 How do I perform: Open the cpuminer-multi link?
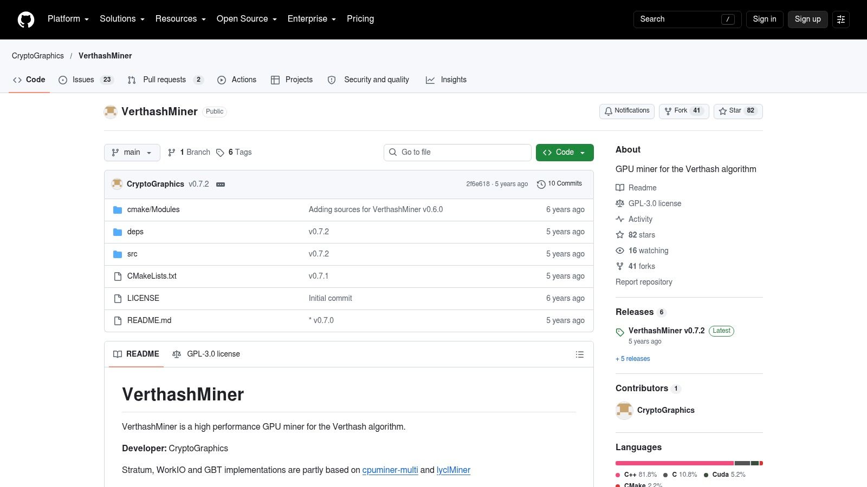pyautogui.click(x=390, y=470)
